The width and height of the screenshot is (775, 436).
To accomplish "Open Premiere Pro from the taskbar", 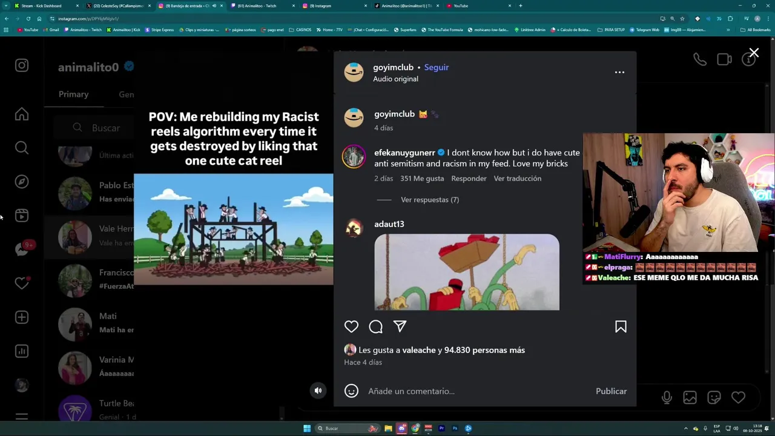I will (441, 428).
